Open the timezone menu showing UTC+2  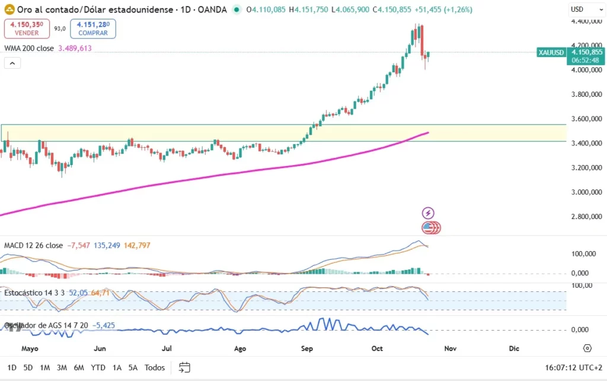[x=574, y=367]
